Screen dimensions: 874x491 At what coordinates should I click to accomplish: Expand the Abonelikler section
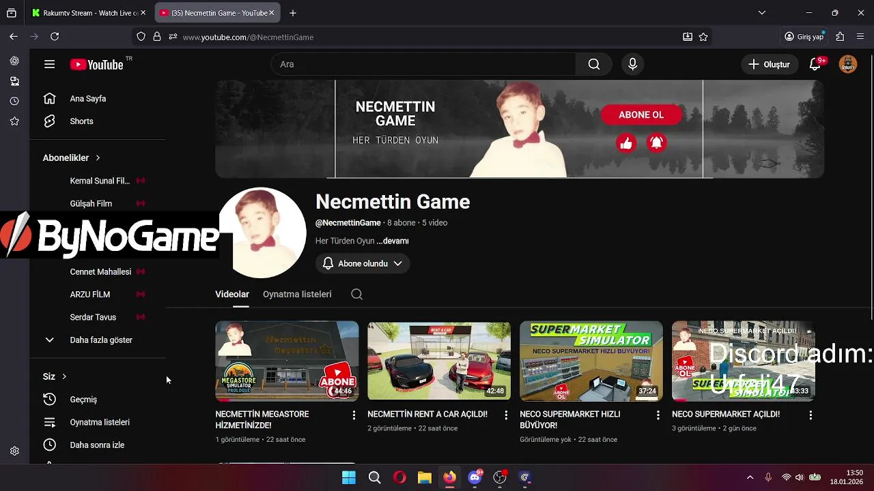coord(72,158)
